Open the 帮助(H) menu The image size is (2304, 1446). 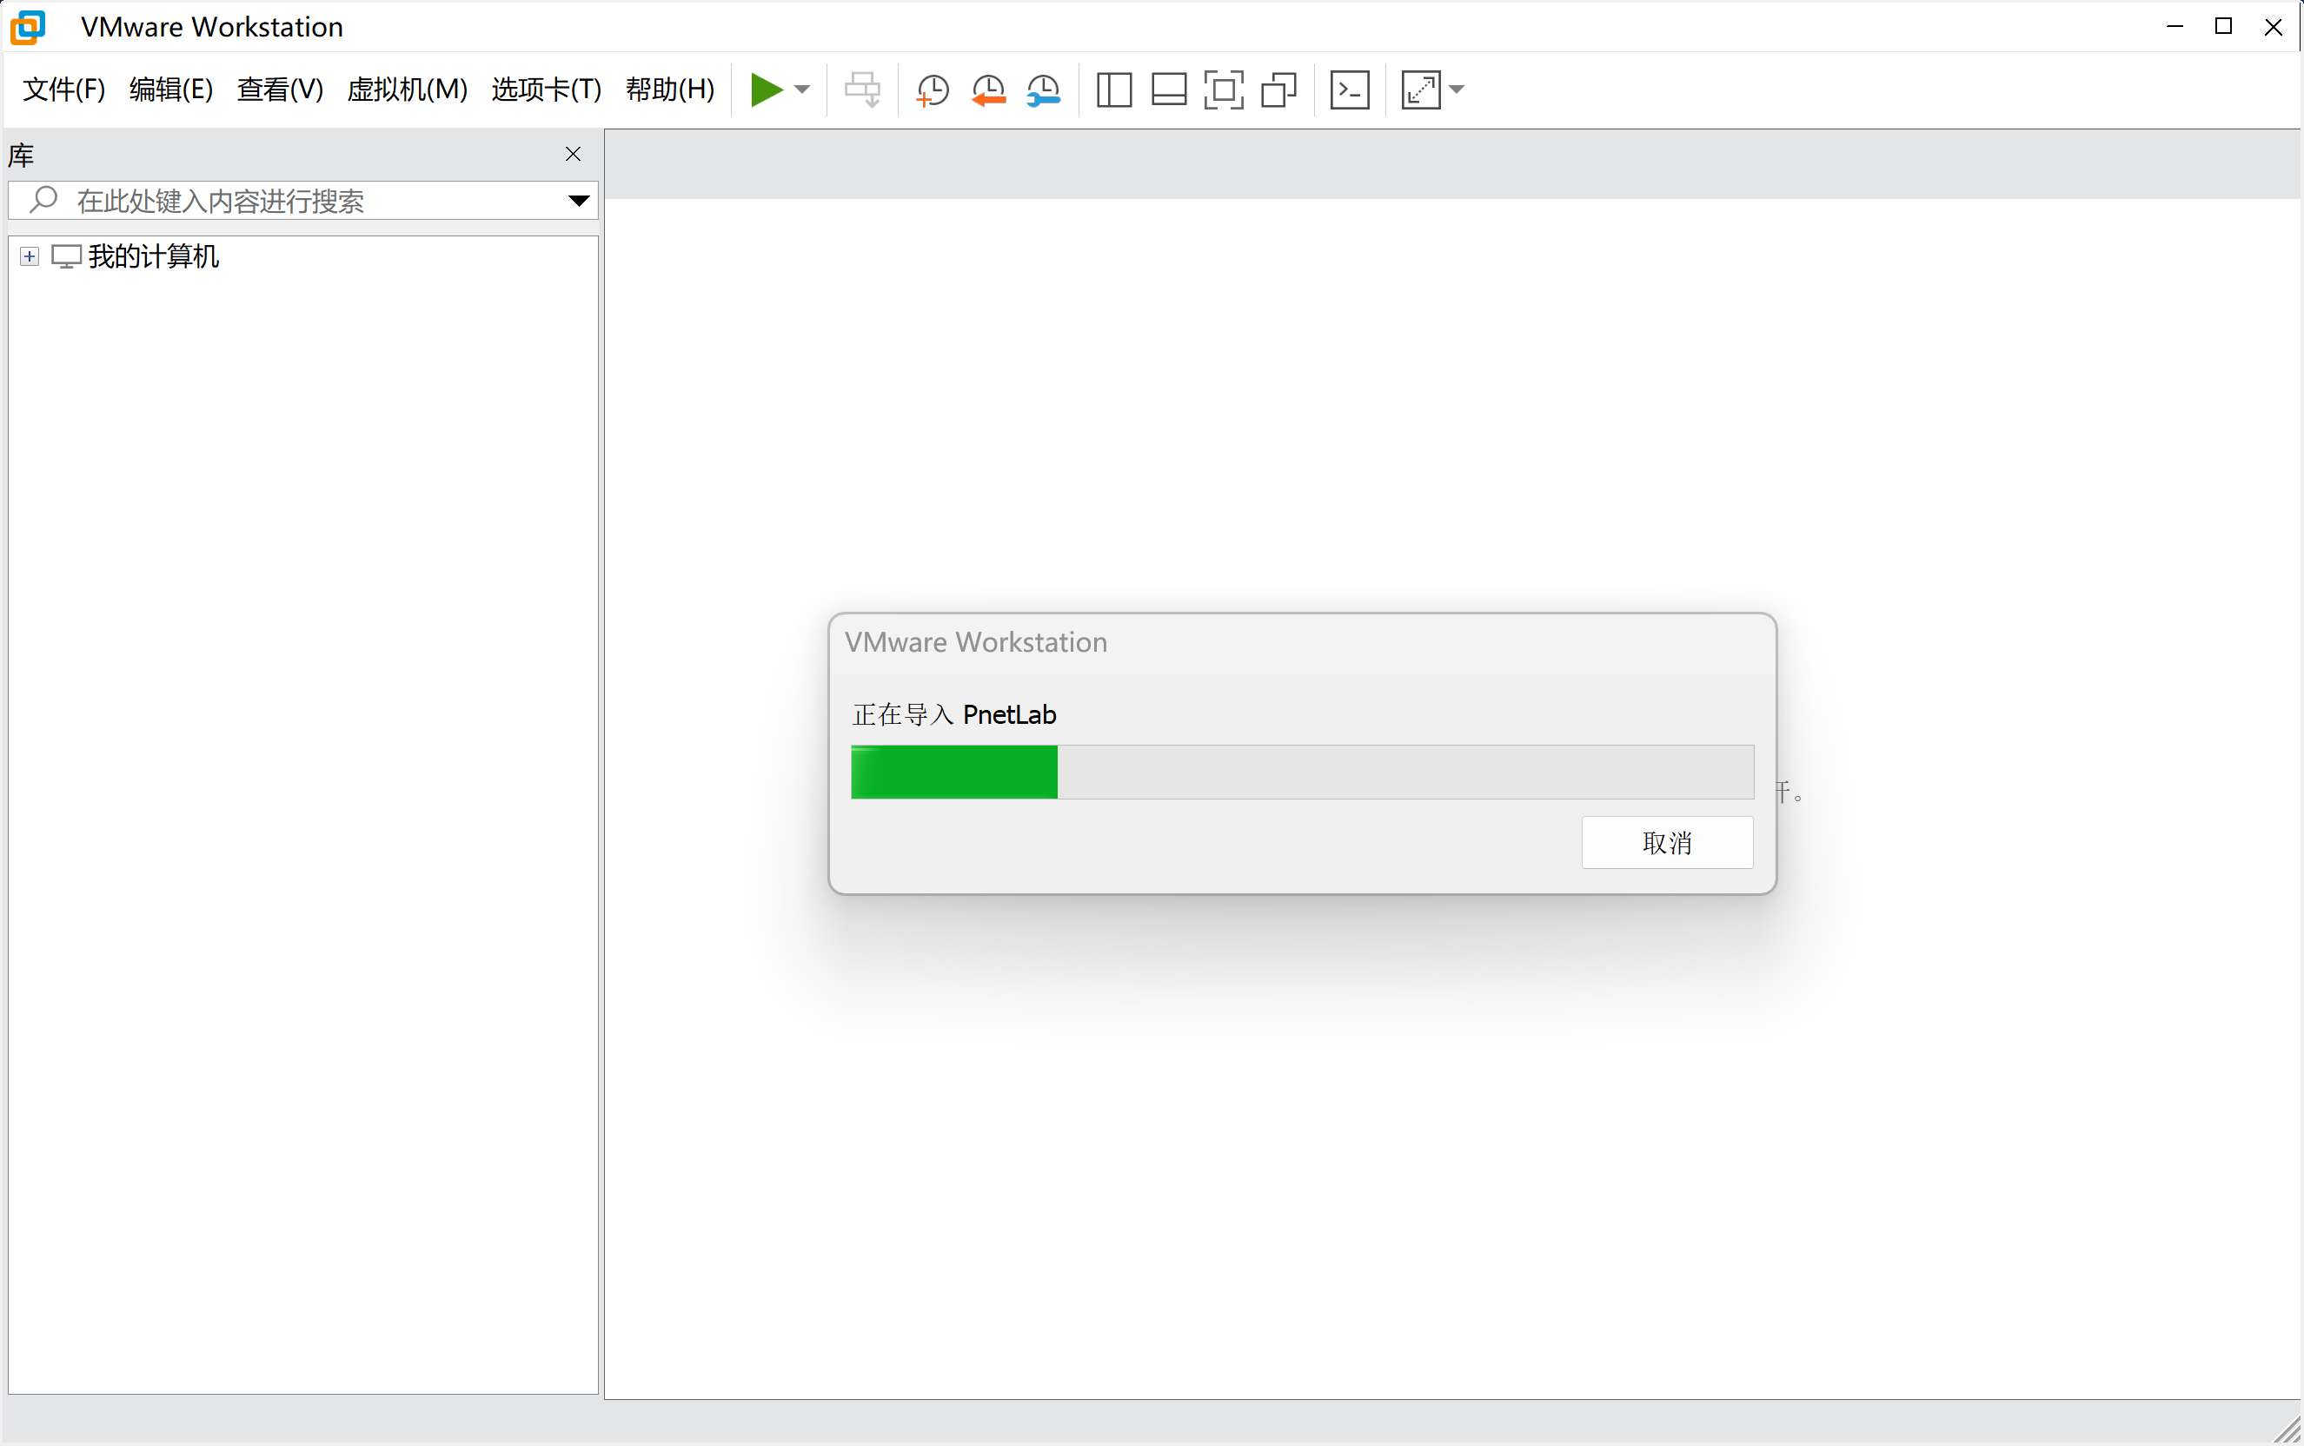tap(670, 90)
